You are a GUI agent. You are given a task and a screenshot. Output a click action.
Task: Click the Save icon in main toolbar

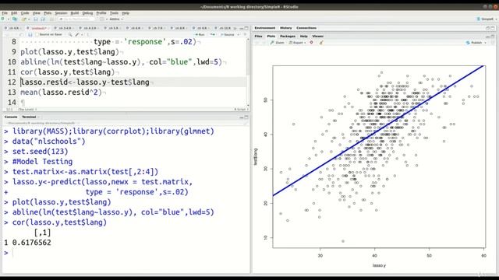click(36, 19)
